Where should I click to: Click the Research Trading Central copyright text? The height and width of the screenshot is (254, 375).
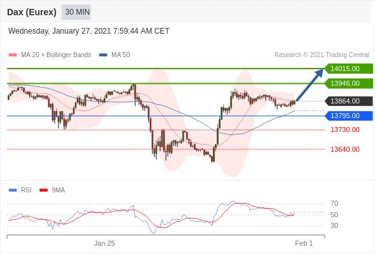click(x=322, y=55)
